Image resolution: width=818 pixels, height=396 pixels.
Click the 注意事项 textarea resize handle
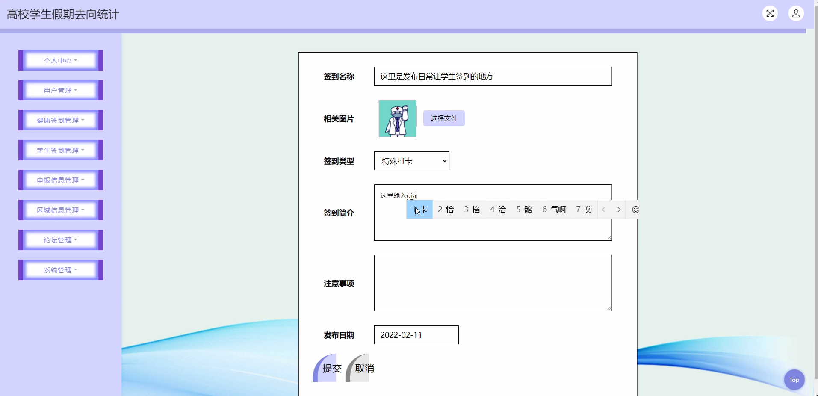609,308
